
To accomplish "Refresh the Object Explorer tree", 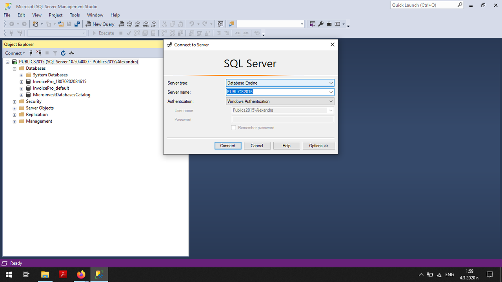I will (x=63, y=53).
